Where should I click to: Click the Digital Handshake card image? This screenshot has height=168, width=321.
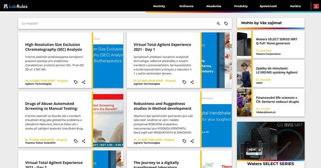click(x=217, y=119)
